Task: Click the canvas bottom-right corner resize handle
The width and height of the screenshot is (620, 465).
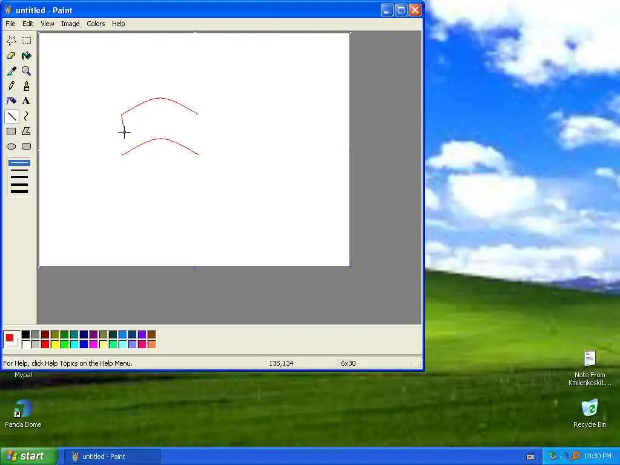Action: tap(351, 267)
